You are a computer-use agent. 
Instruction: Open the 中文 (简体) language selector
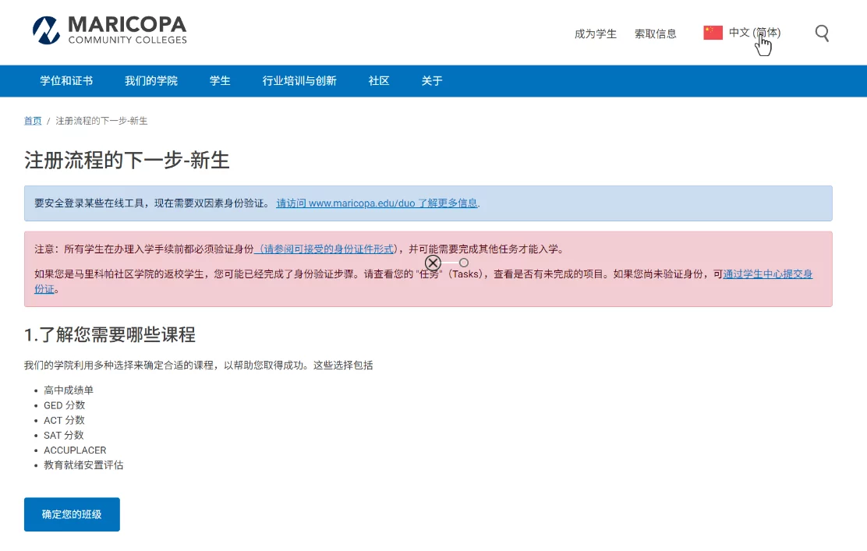[x=754, y=33]
